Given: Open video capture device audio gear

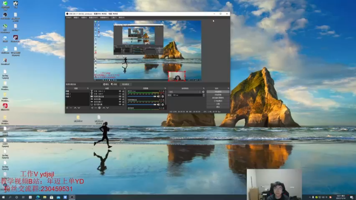Looking at the screenshot, I should pyautogui.click(x=162, y=104).
